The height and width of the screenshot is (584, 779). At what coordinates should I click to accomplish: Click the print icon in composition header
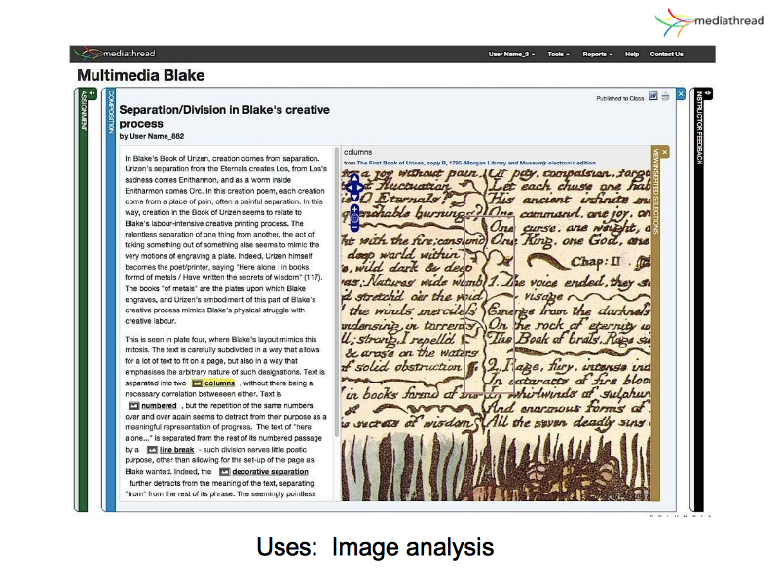pos(664,98)
